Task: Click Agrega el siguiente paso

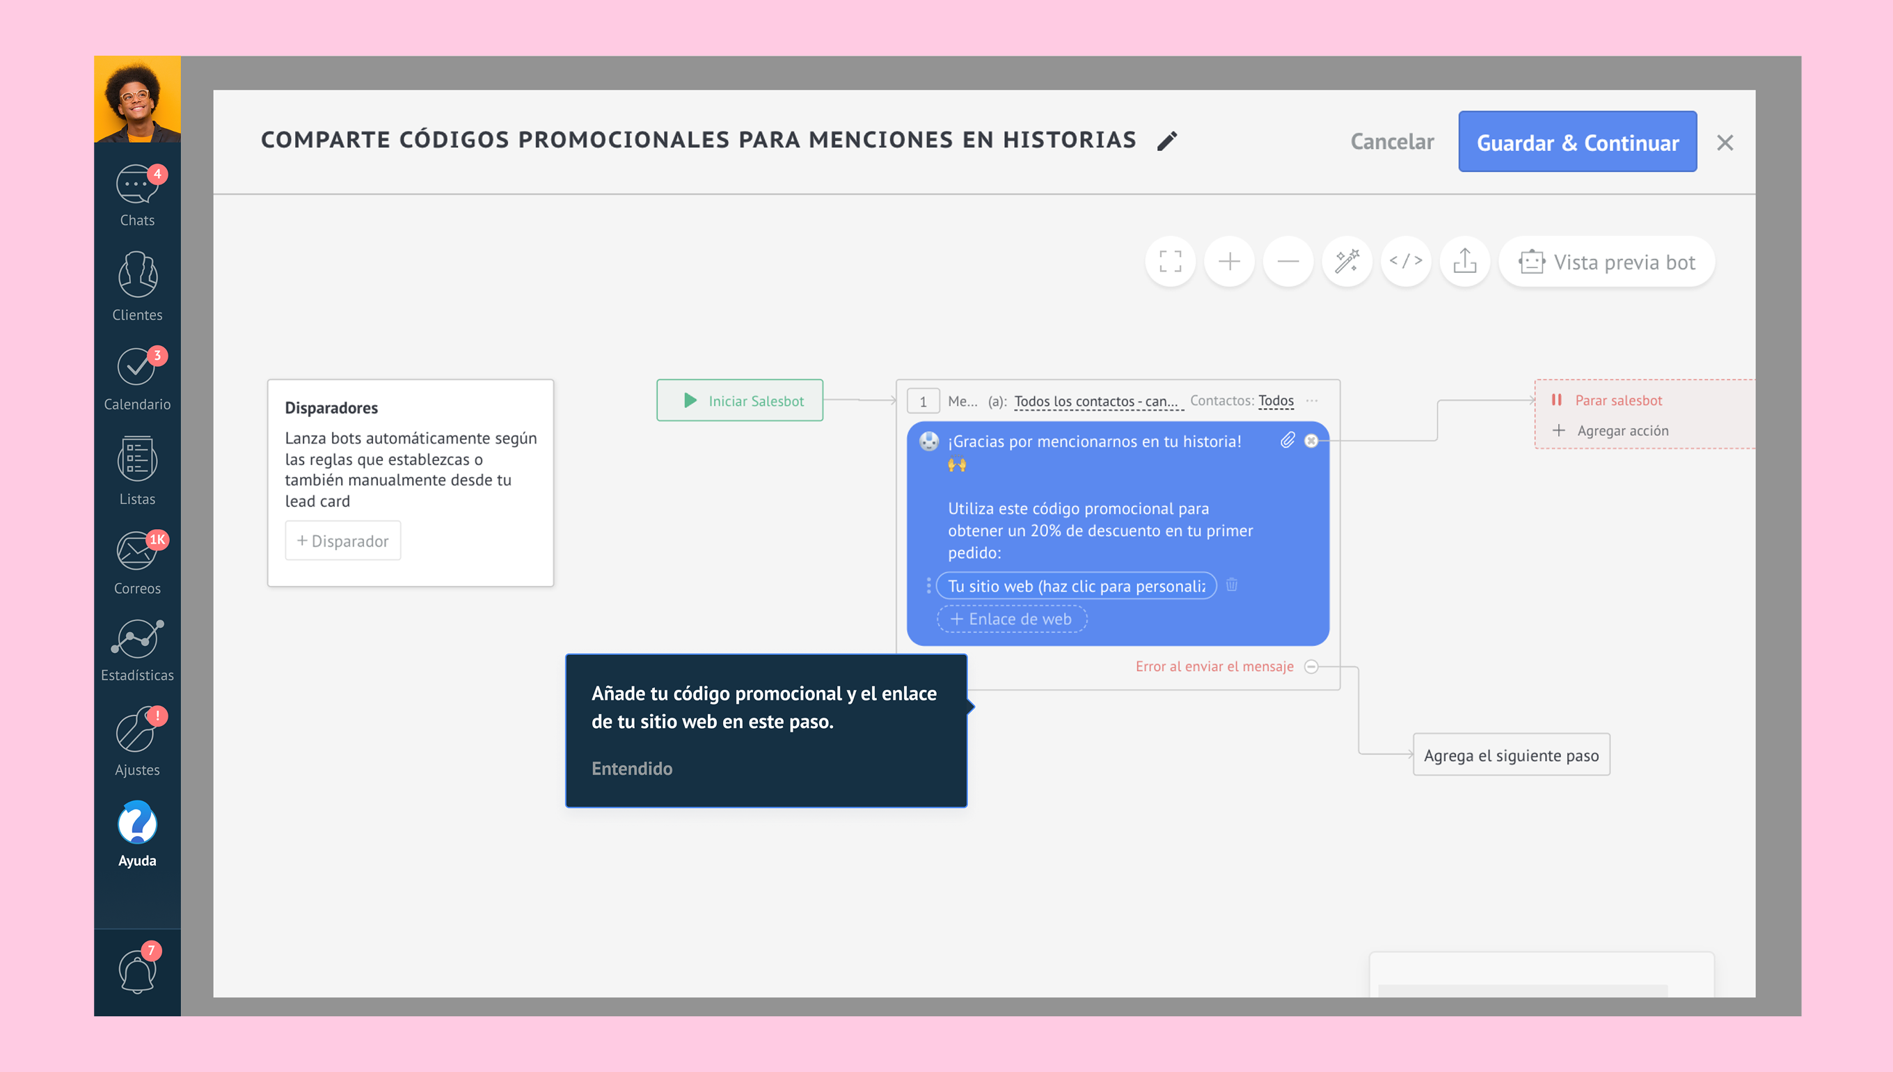Action: click(x=1511, y=755)
